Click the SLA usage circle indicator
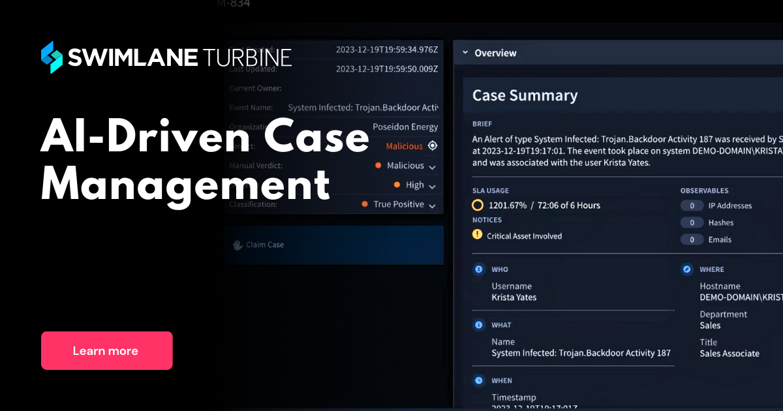This screenshot has width=783, height=411. [478, 205]
